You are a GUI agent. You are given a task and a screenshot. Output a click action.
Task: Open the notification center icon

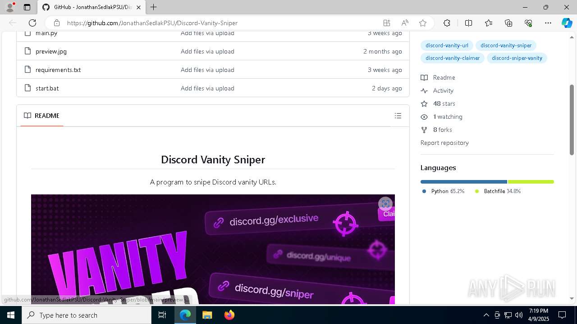tap(562, 315)
